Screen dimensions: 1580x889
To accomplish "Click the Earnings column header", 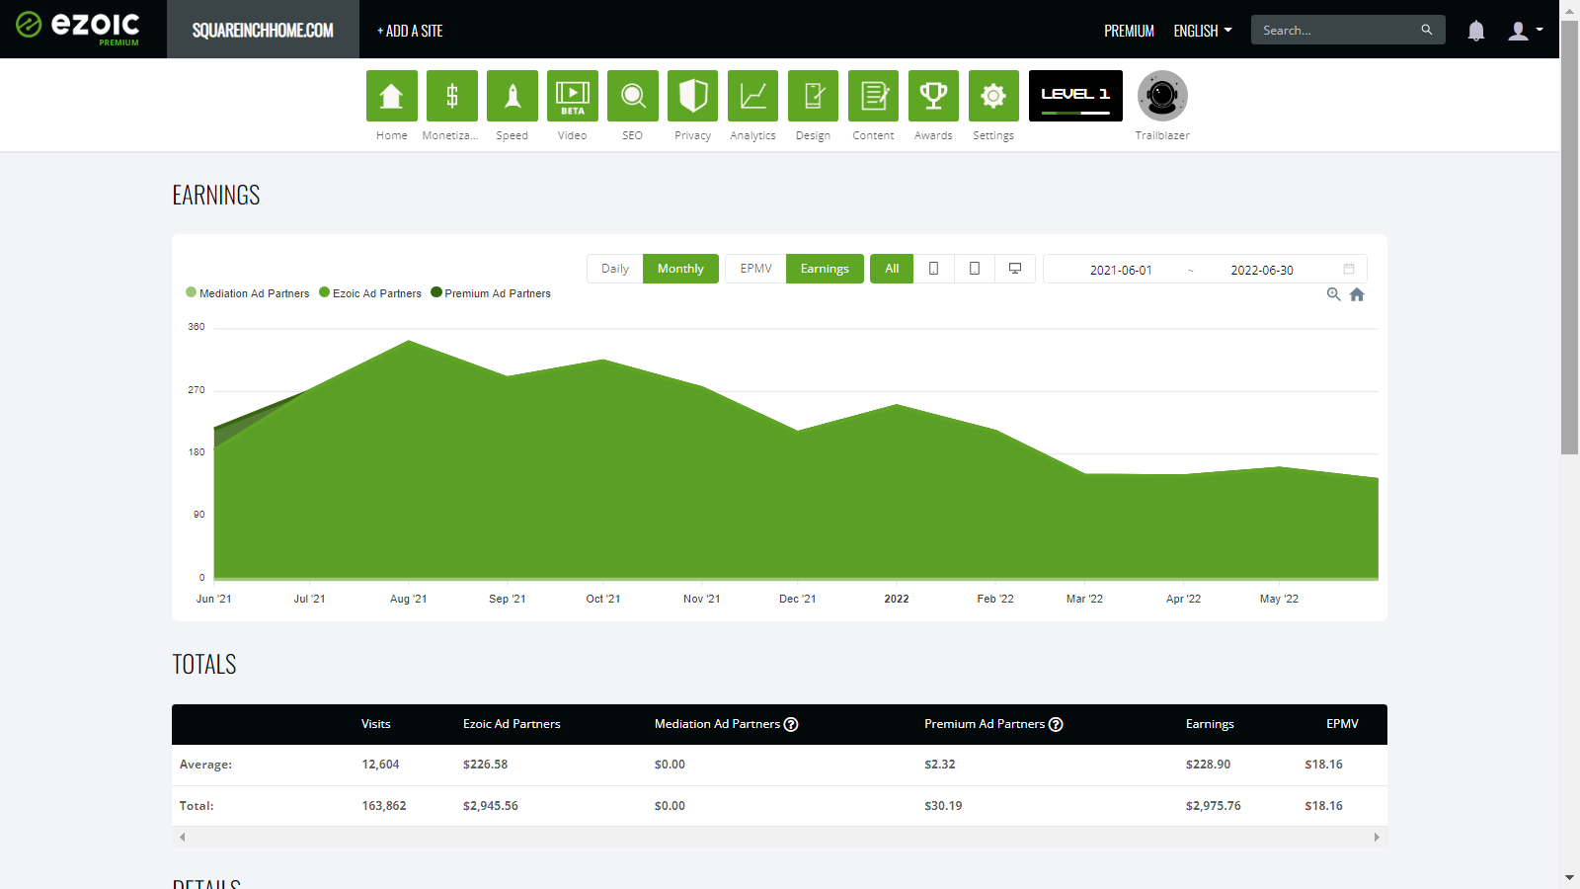I will tap(1210, 724).
